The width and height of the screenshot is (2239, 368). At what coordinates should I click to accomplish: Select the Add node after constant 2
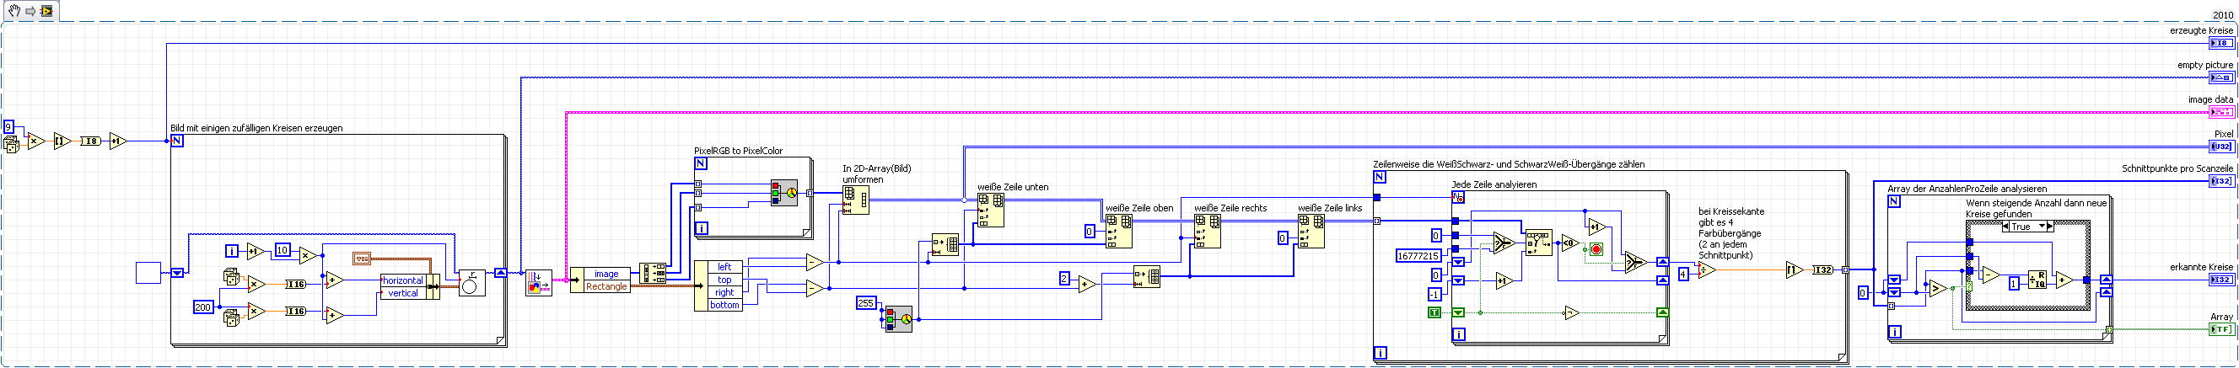[x=1088, y=284]
